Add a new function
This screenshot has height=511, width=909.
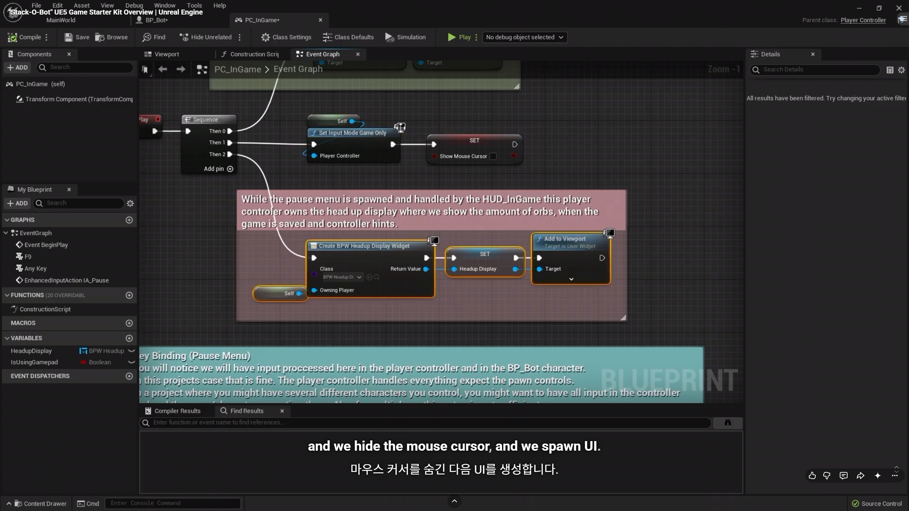point(129,295)
